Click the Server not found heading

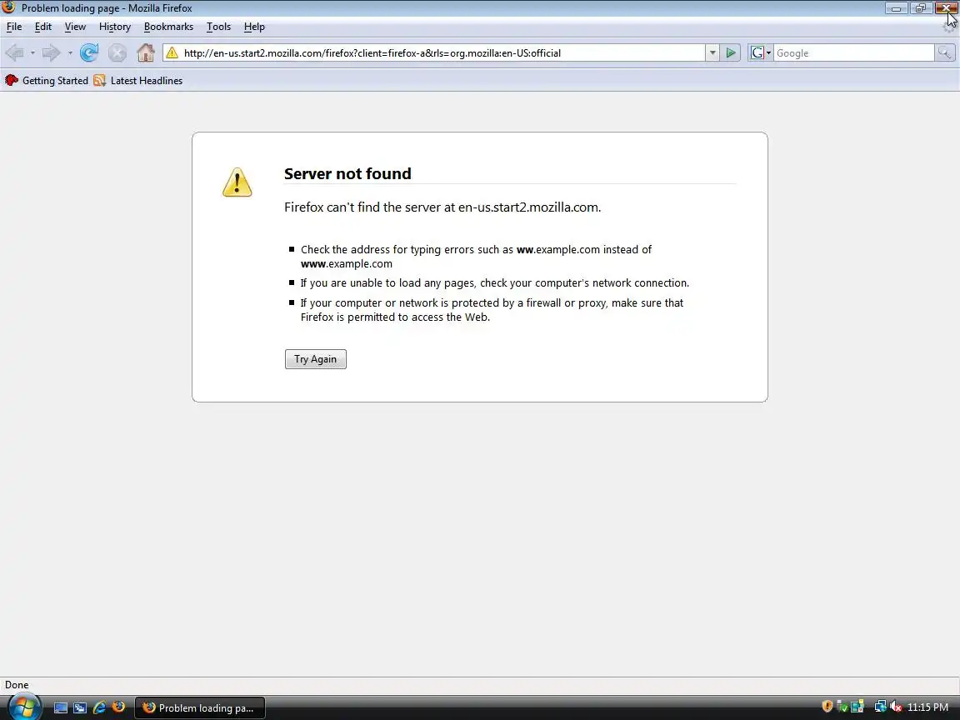click(347, 174)
